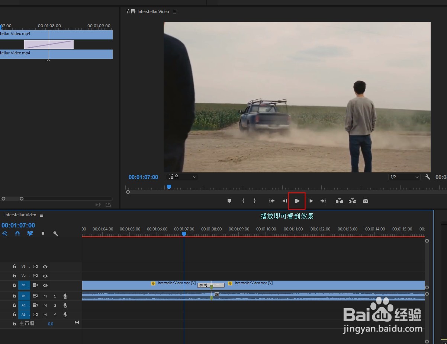Mute track A1
Viewport: 447px width, 344px height.
[45, 296]
